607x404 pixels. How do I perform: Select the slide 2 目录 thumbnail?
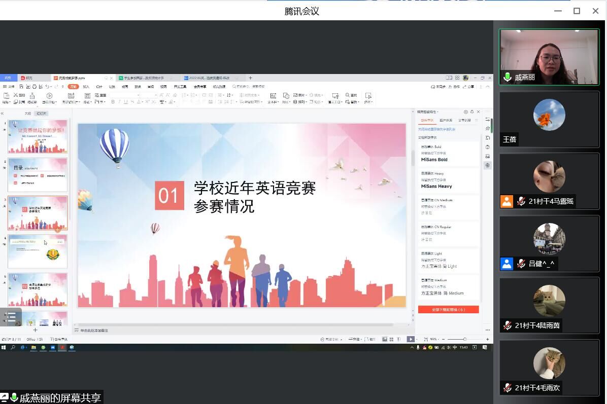pos(38,174)
